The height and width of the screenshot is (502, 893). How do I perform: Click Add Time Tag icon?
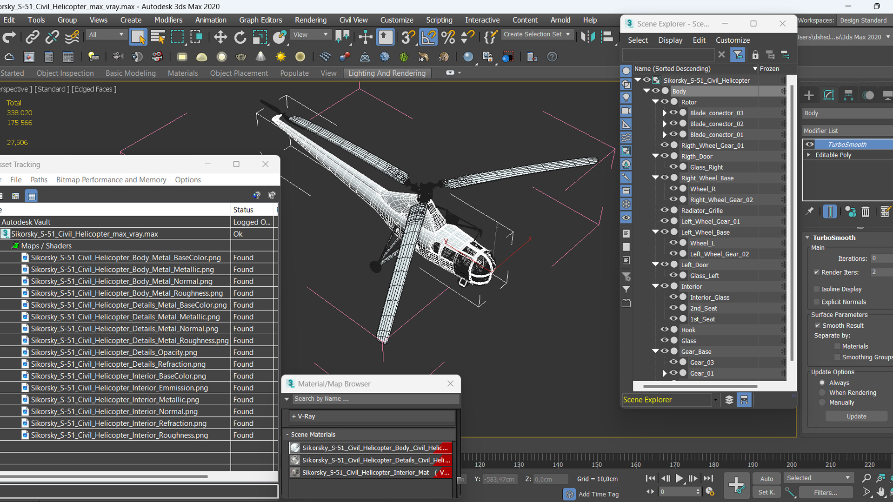569,494
